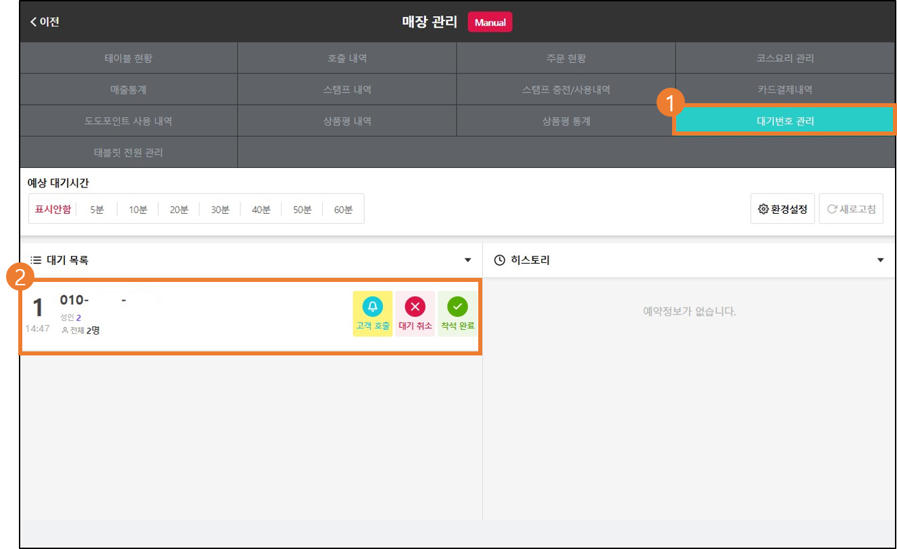Click the 고객 호출 bell icon
Viewport: 897px width, 549px height.
click(373, 307)
